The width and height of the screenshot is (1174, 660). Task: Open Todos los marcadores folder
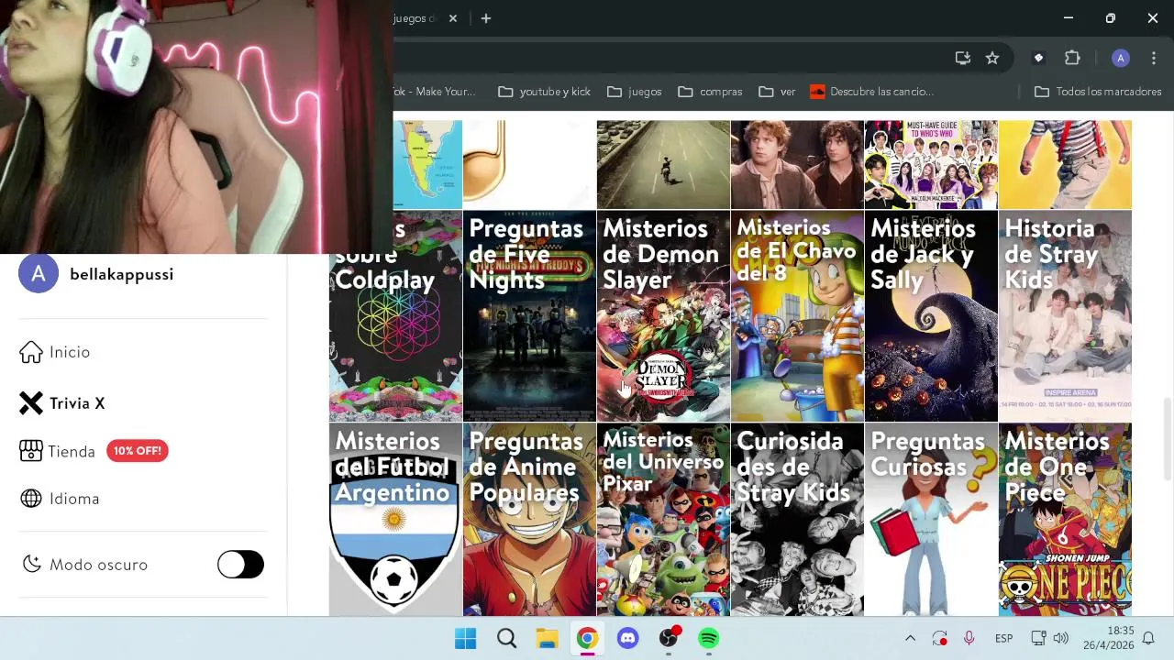pyautogui.click(x=1097, y=92)
